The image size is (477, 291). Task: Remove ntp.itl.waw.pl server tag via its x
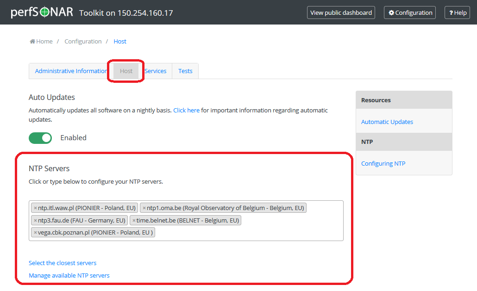(x=35, y=208)
